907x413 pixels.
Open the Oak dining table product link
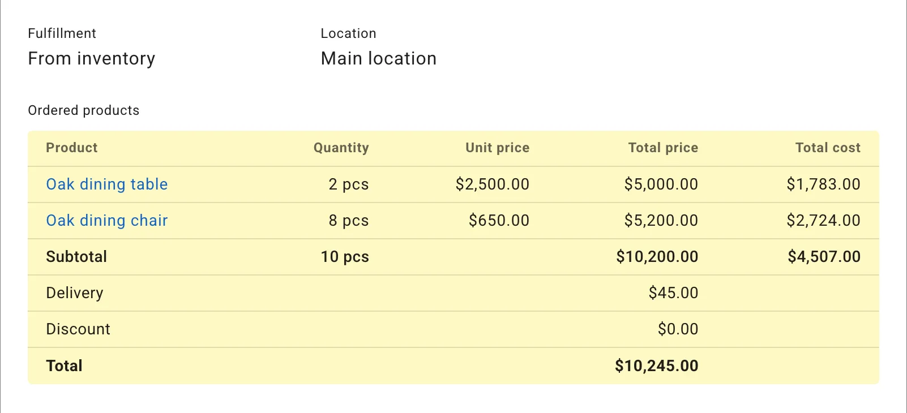106,184
